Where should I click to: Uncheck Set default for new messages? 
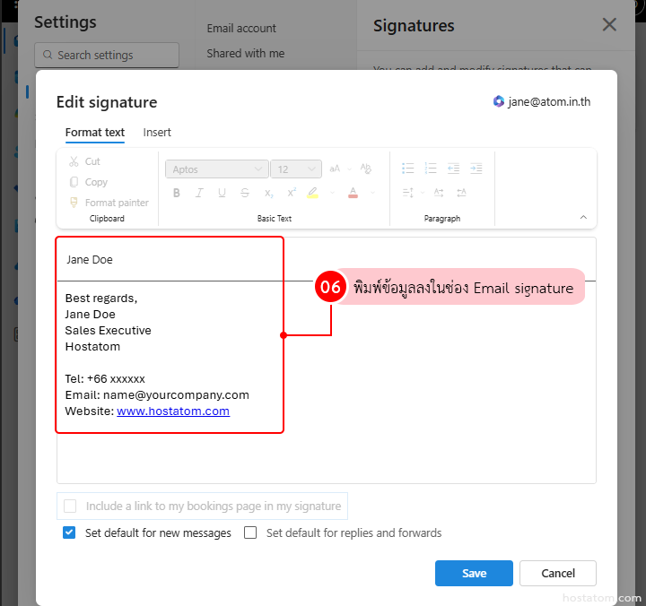(x=69, y=532)
